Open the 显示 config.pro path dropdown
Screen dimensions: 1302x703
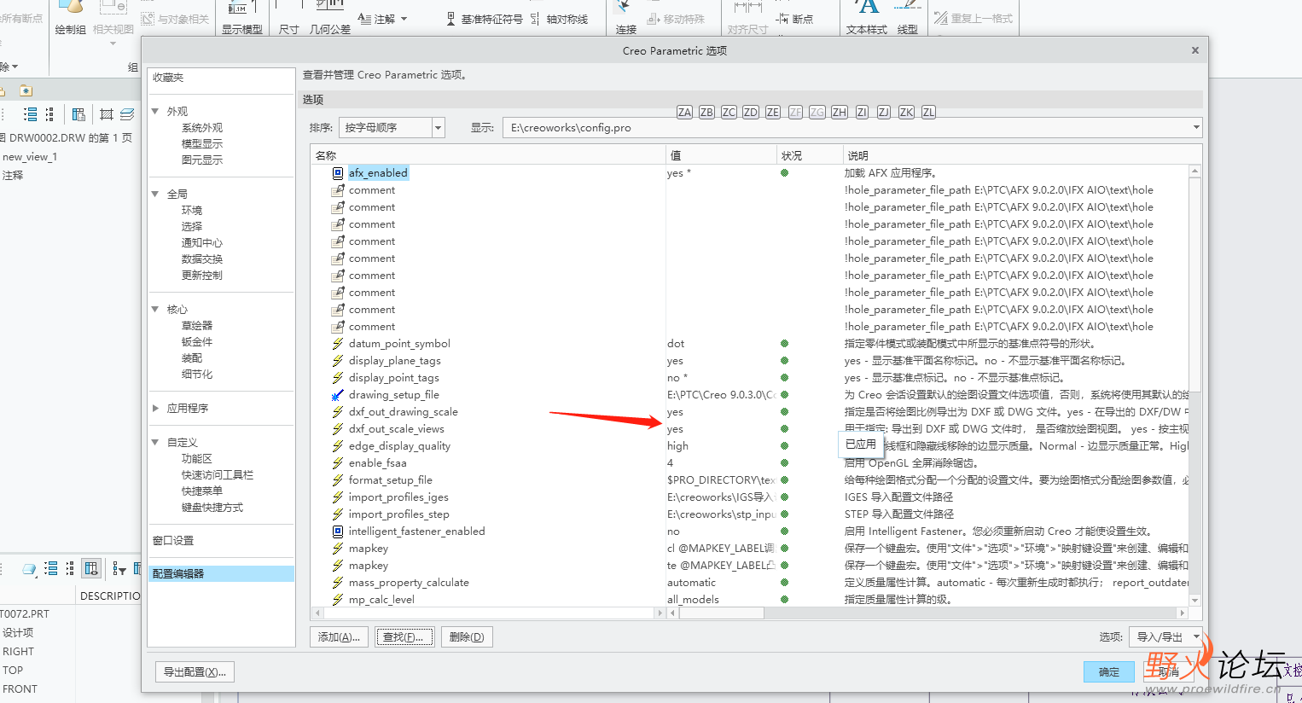point(1196,128)
